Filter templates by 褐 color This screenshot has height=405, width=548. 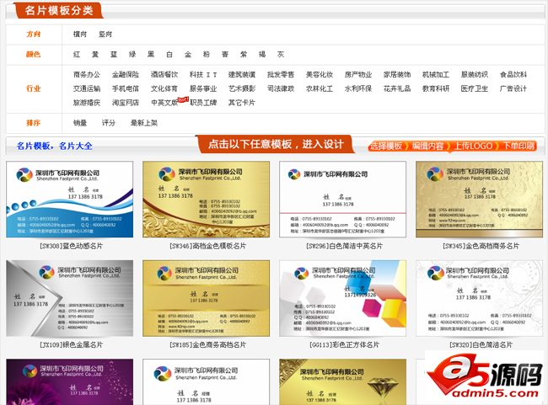click(x=262, y=55)
